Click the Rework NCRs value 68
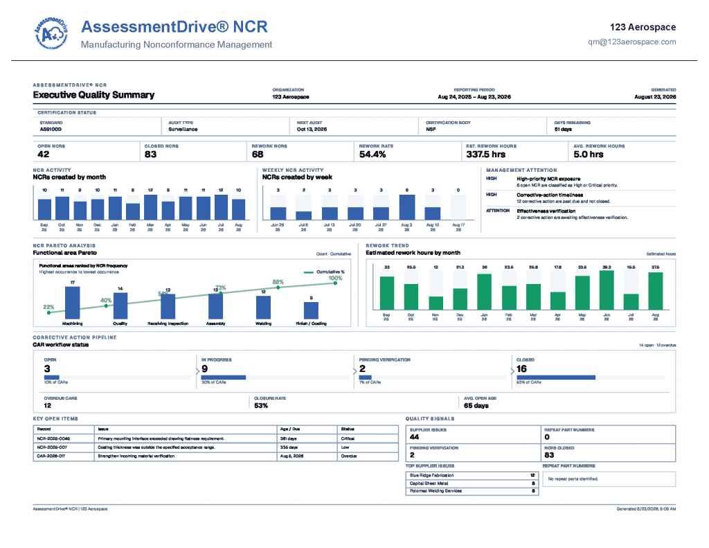This screenshot has width=709, height=548. [258, 154]
